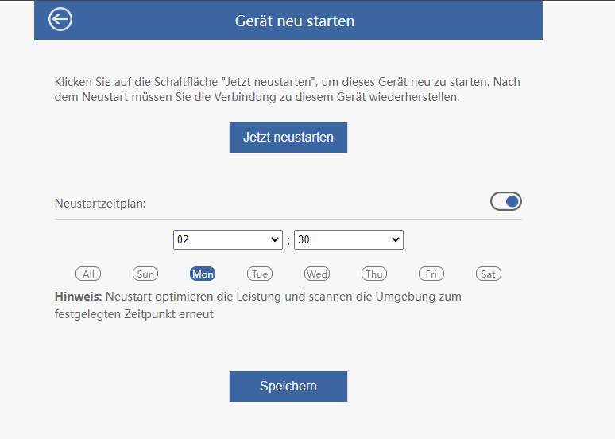Viewport: 615px width, 439px height.
Task: Enable Sat in the restart schedule
Action: [489, 274]
